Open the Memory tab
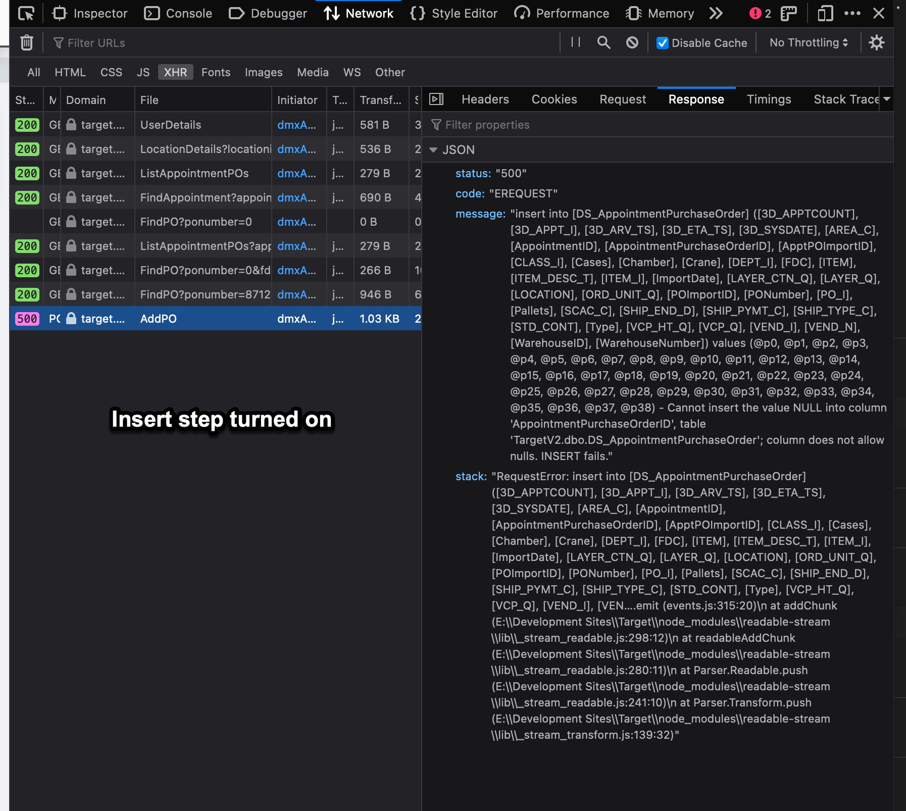Viewport: 906px width, 811px height. [660, 14]
